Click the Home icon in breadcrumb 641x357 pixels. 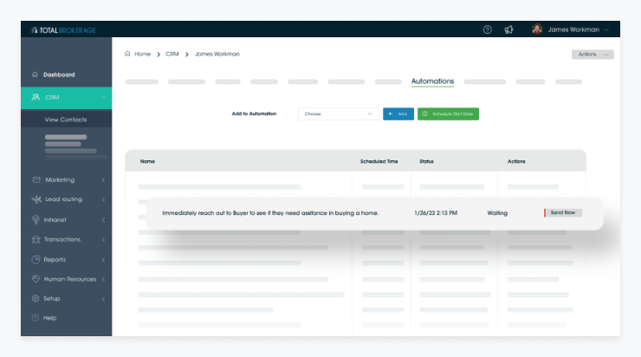127,54
